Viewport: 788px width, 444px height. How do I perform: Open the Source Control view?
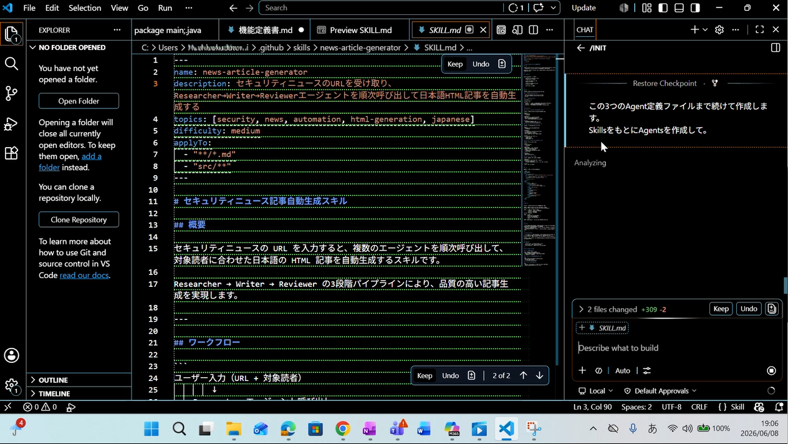[x=11, y=94]
